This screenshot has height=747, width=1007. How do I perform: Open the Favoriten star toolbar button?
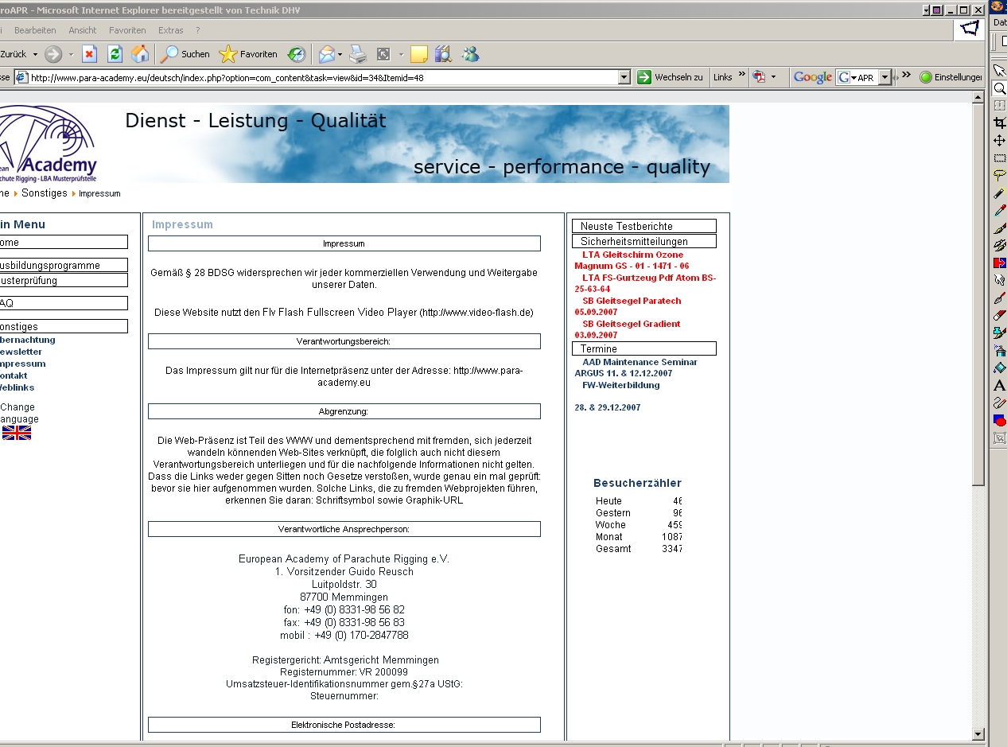[248, 54]
